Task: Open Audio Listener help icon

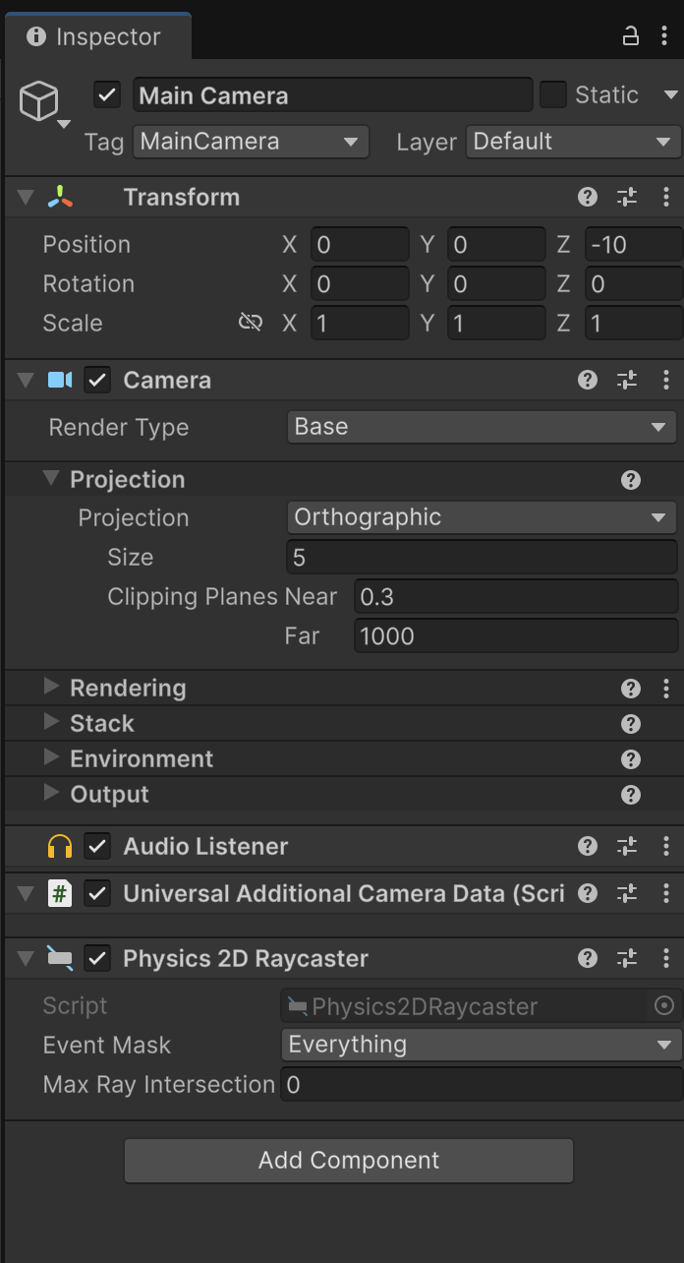Action: click(588, 846)
